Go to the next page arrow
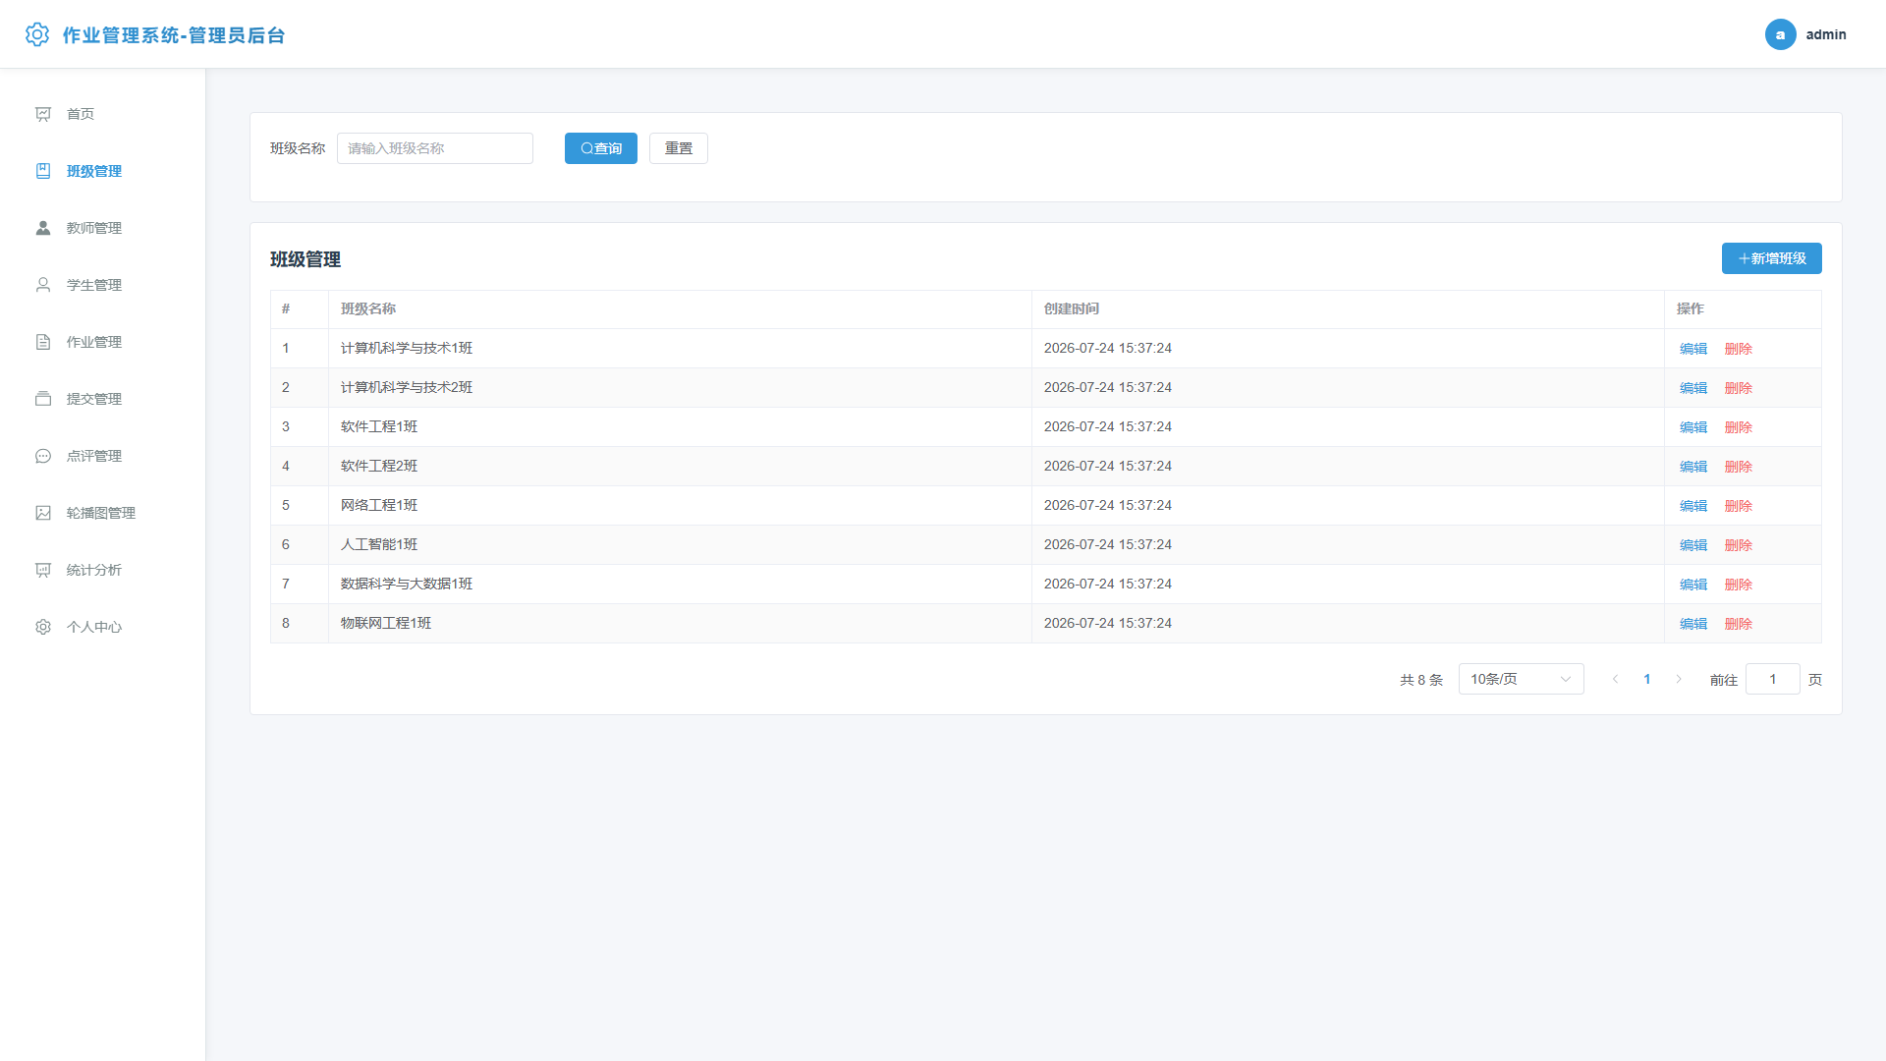This screenshot has width=1886, height=1061. pos(1679,679)
